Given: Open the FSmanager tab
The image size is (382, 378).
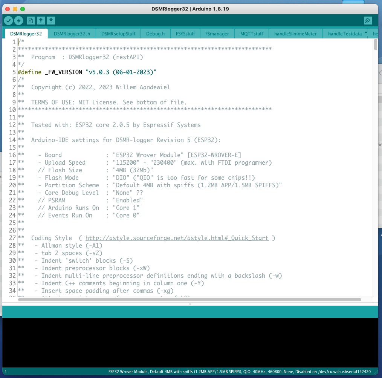Looking at the screenshot, I should pos(217,34).
